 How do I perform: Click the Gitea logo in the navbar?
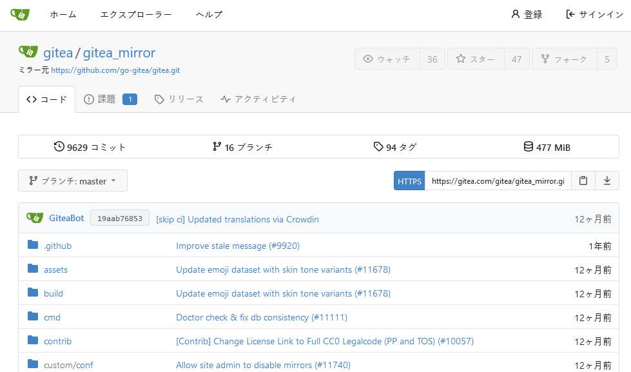(20, 14)
